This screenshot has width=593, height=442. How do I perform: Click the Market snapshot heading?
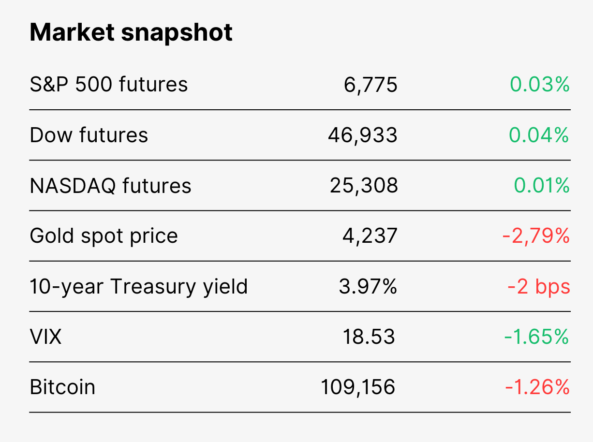point(131,33)
